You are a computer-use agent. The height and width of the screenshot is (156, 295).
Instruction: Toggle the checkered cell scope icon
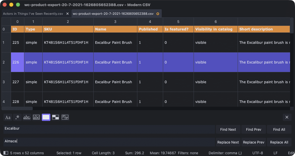pyautogui.click(x=56, y=117)
